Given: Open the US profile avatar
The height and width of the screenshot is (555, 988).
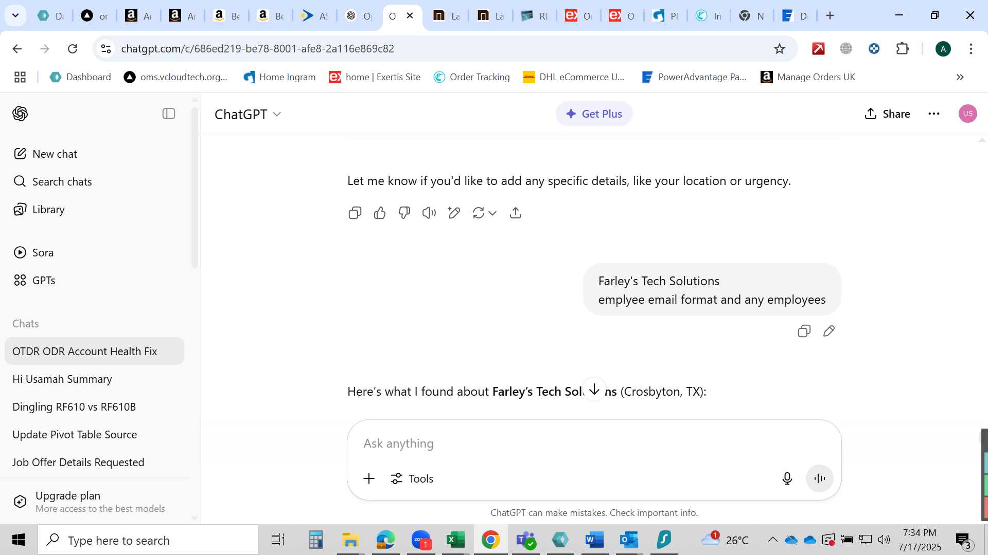Looking at the screenshot, I should (968, 114).
